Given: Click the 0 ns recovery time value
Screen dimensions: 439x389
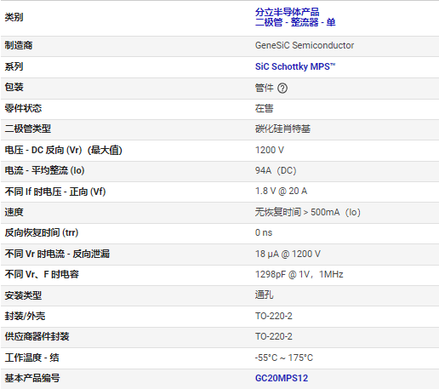Looking at the screenshot, I should point(264,232).
